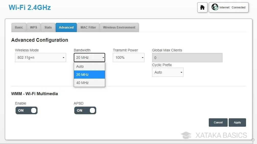This screenshot has width=257, height=144.
Task: Choose 40 MHz bandwidth option
Action: (89, 83)
